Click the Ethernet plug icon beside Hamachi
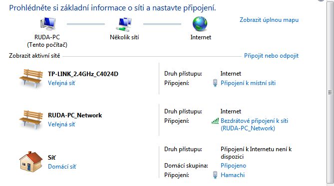 [x=215, y=175]
